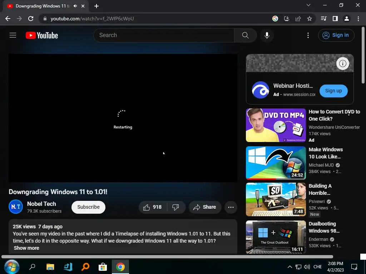
Task: Open the Windows Start orb
Action: (11, 267)
